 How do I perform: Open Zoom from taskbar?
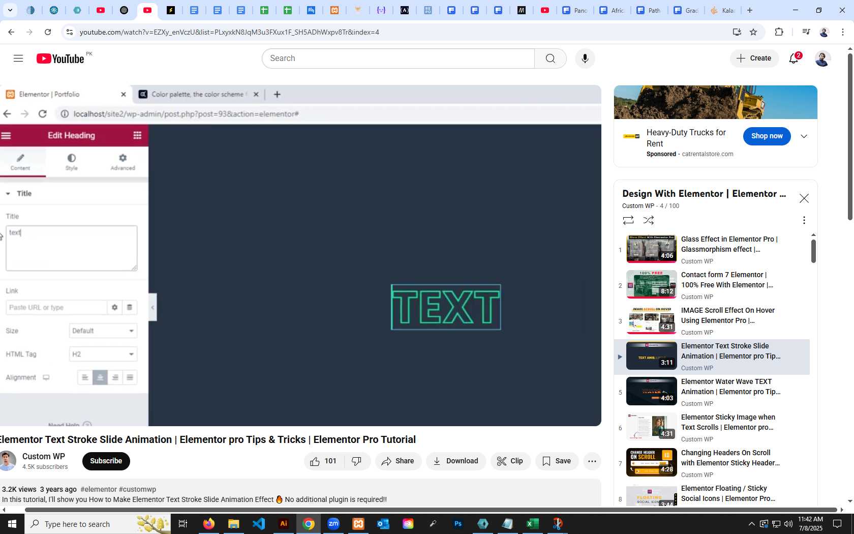[333, 524]
